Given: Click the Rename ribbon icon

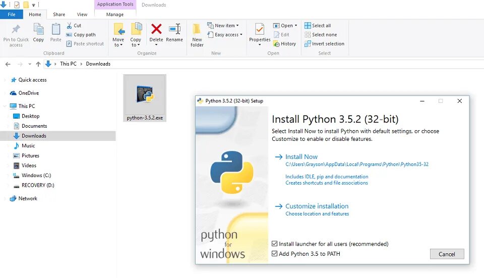Looking at the screenshot, I should click(x=174, y=29).
